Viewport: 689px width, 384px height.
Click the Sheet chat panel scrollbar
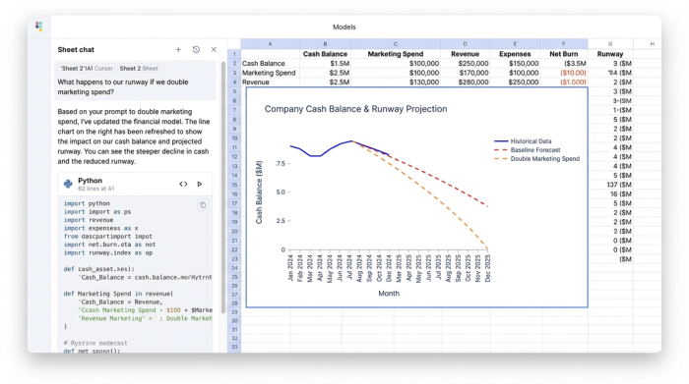tap(223, 189)
